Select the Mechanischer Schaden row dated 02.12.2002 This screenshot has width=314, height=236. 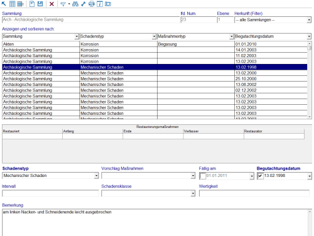(154, 90)
